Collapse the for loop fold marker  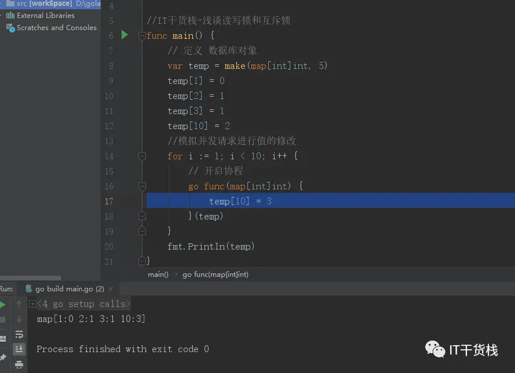142,156
